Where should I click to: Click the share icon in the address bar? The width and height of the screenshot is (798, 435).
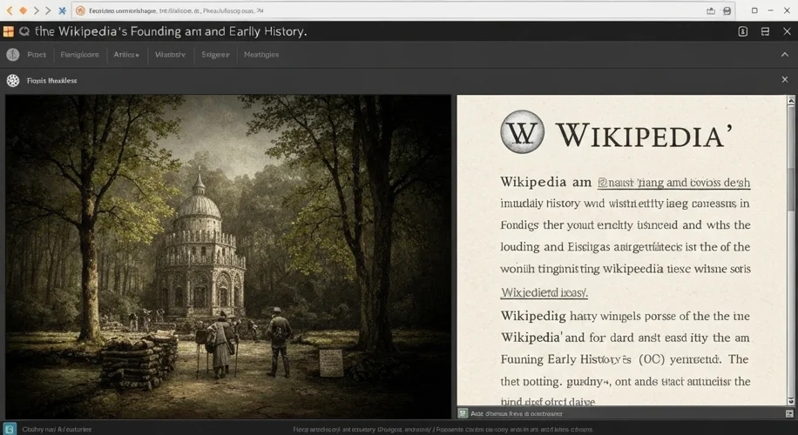(711, 10)
